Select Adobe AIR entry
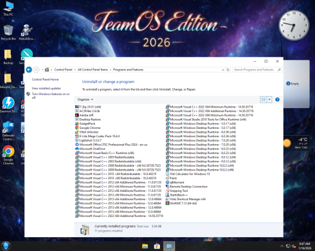 coord(84,115)
